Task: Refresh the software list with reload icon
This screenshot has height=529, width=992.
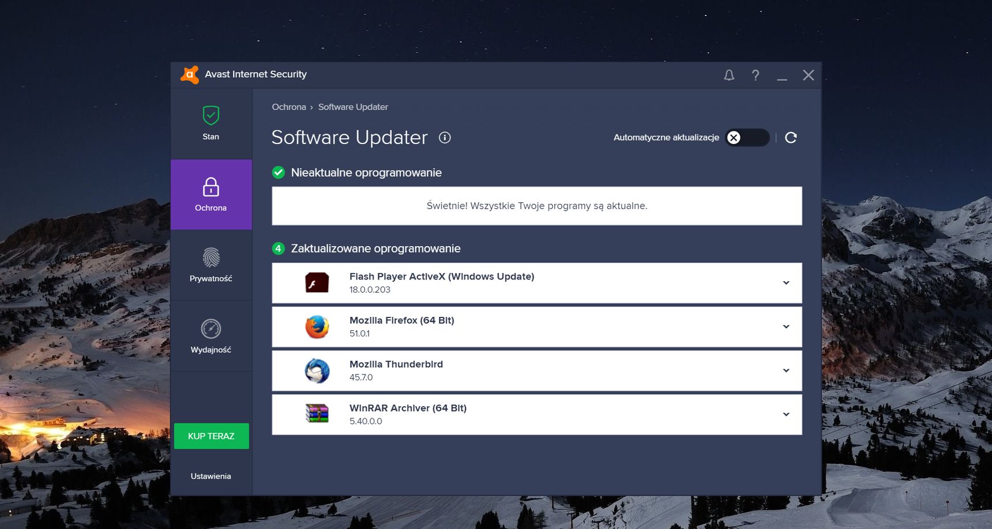Action: coord(791,138)
